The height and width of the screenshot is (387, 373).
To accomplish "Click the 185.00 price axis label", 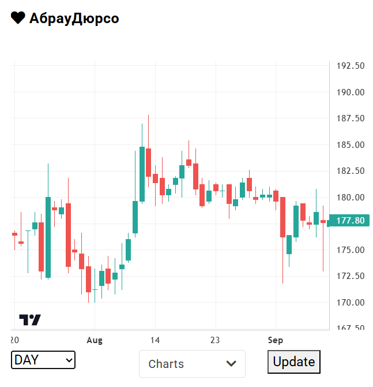I will pyautogui.click(x=351, y=145).
